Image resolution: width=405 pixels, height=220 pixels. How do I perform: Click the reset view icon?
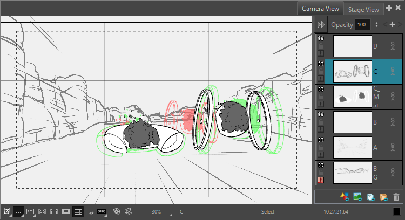(x=116, y=212)
